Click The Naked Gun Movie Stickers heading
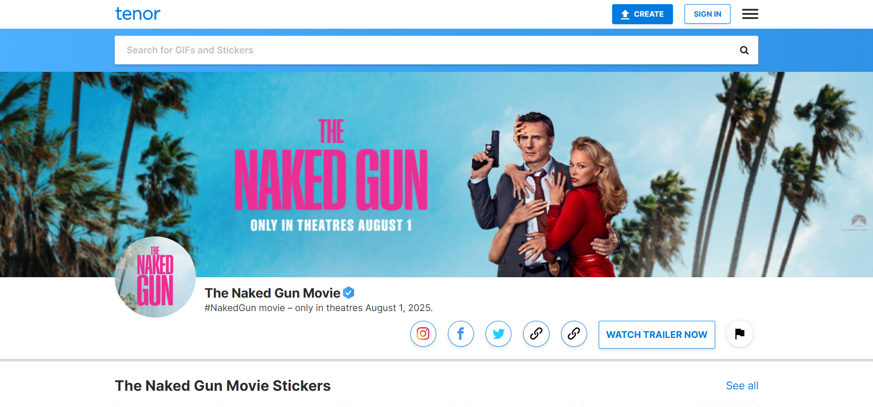The image size is (873, 407). 223,386
